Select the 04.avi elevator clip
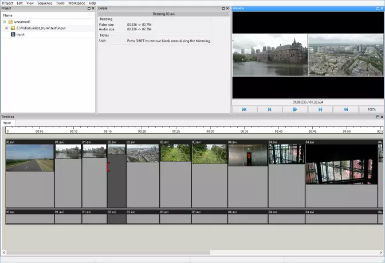The height and width of the screenshot is (263, 385). coord(247,174)
